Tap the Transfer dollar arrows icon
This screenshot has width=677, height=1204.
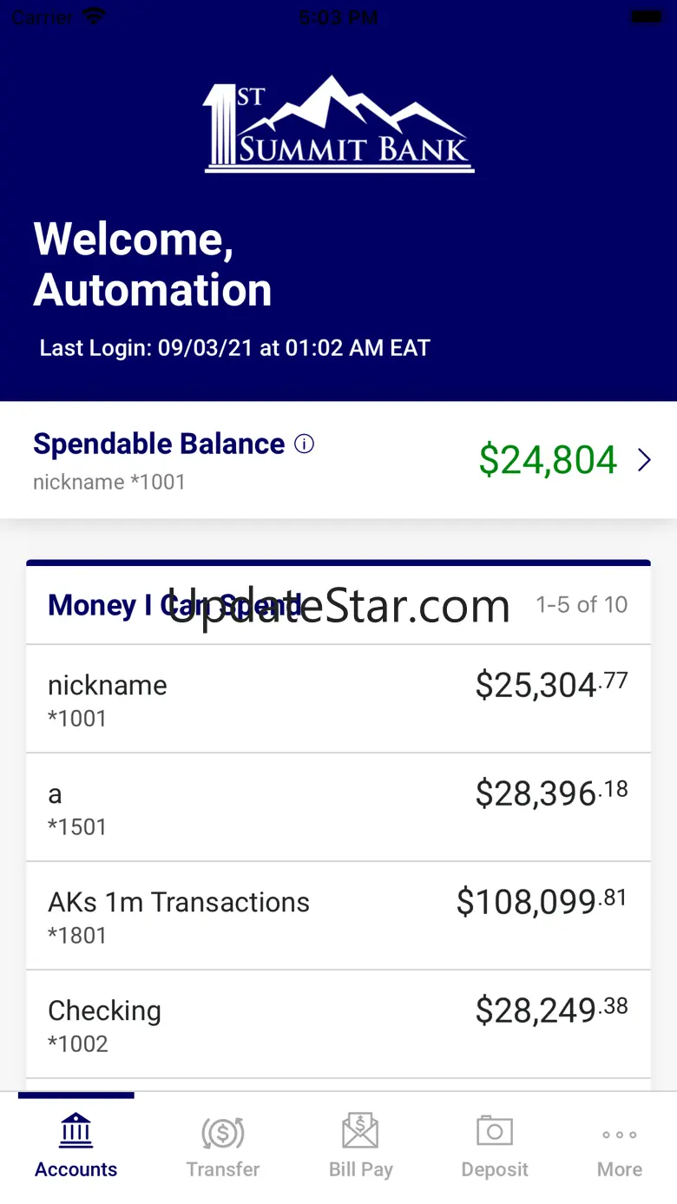click(x=223, y=1132)
